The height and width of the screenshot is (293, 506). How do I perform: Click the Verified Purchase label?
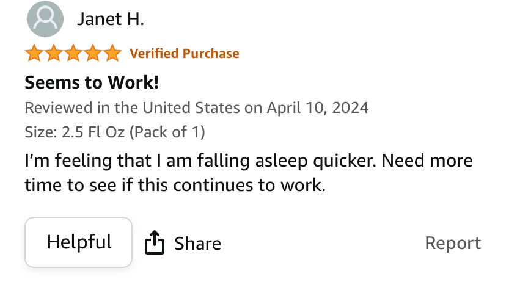click(185, 54)
